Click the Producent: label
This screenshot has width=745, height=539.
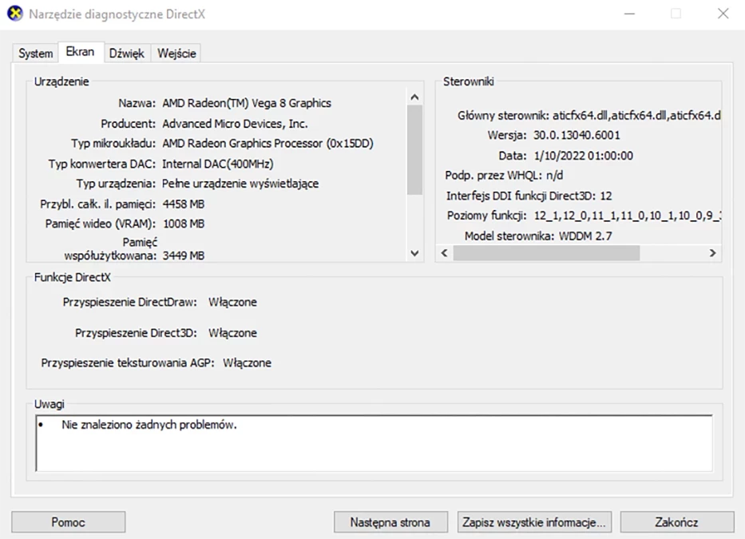(x=129, y=124)
